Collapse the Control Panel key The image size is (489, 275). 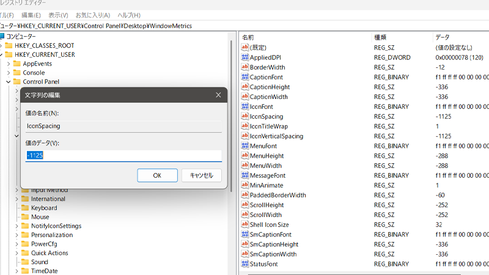[9, 82]
